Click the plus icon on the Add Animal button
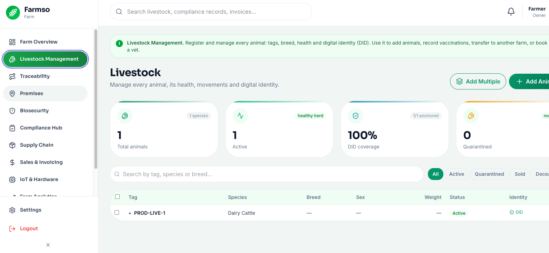The width and height of the screenshot is (549, 253). pyautogui.click(x=520, y=82)
